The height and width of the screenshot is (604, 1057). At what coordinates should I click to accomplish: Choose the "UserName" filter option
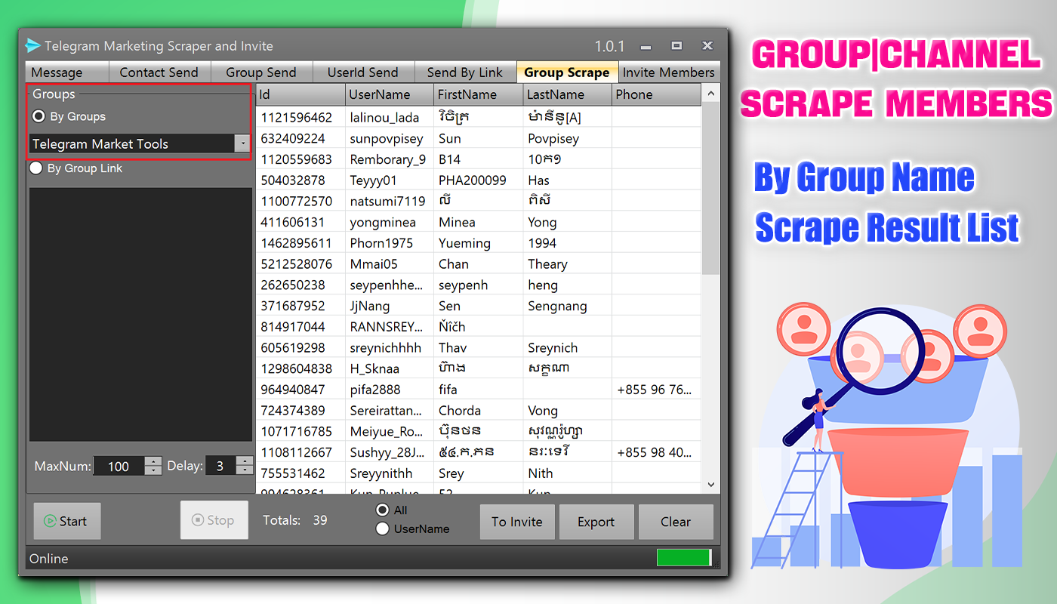click(x=384, y=528)
